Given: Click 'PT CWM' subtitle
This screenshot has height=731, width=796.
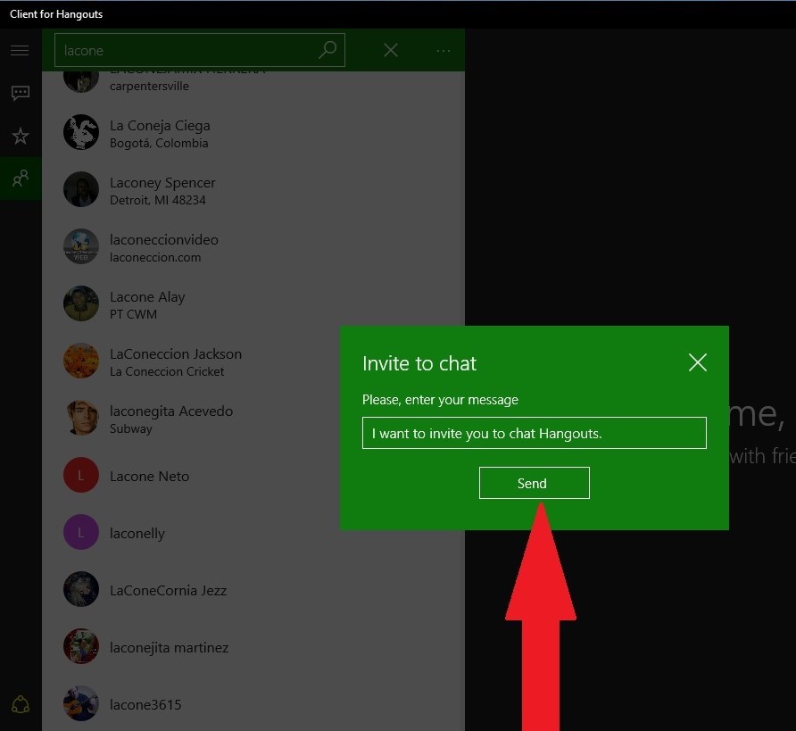Looking at the screenshot, I should 133,314.
